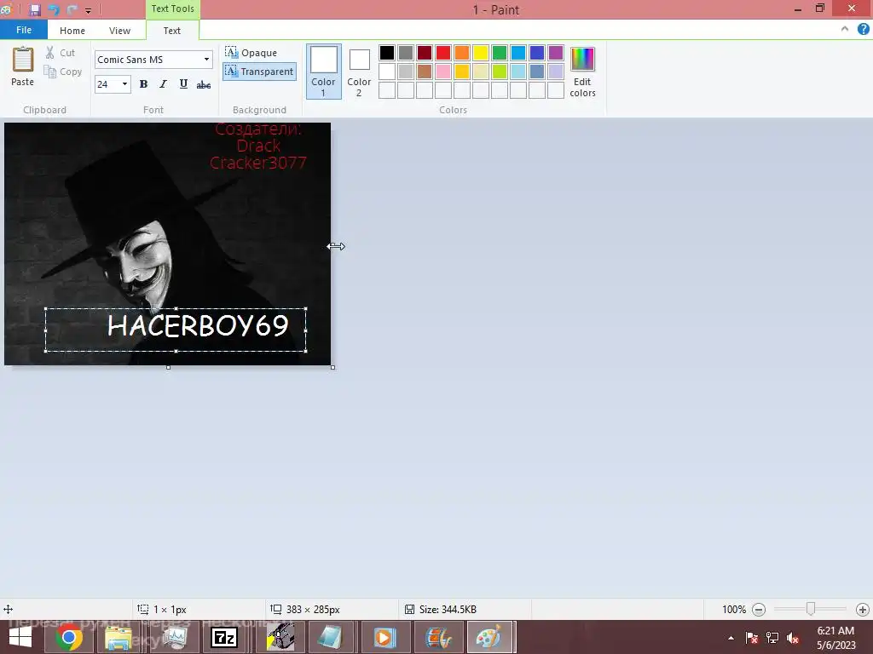The width and height of the screenshot is (873, 654).
Task: Open Paint Help question mark icon
Action: (x=863, y=29)
